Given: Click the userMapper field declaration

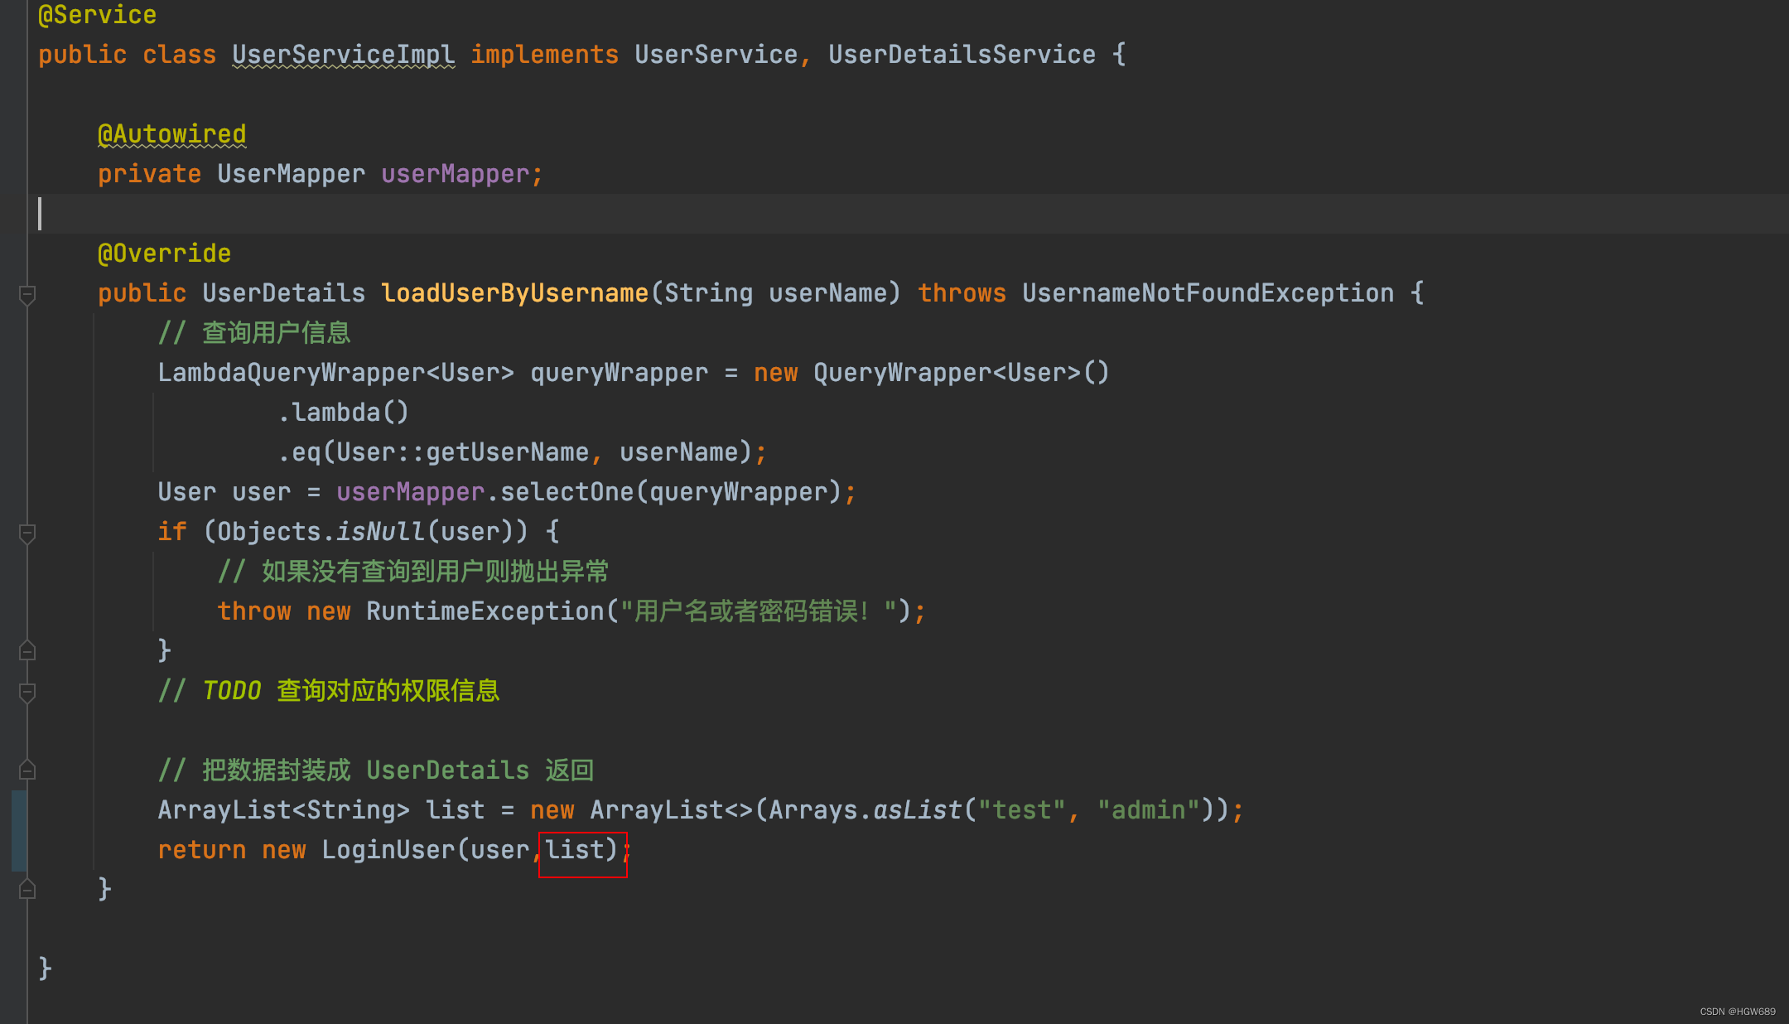Looking at the screenshot, I should tap(455, 174).
